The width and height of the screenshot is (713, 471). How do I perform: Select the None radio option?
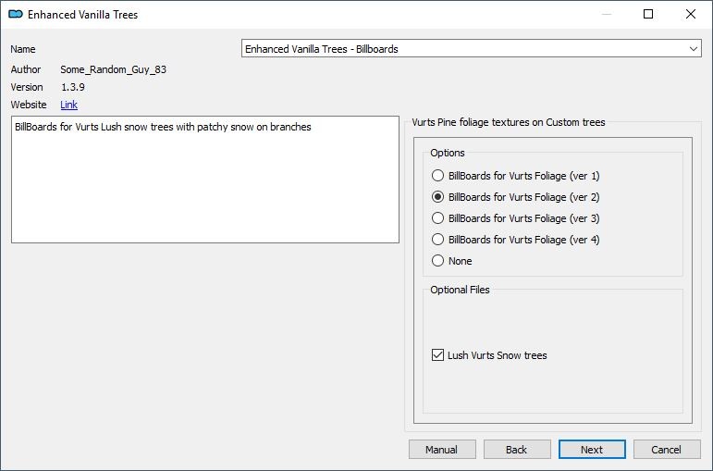(451, 261)
